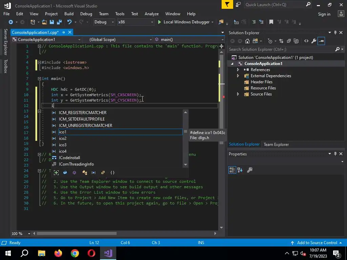Expand the Source Files folder

[x=238, y=94]
